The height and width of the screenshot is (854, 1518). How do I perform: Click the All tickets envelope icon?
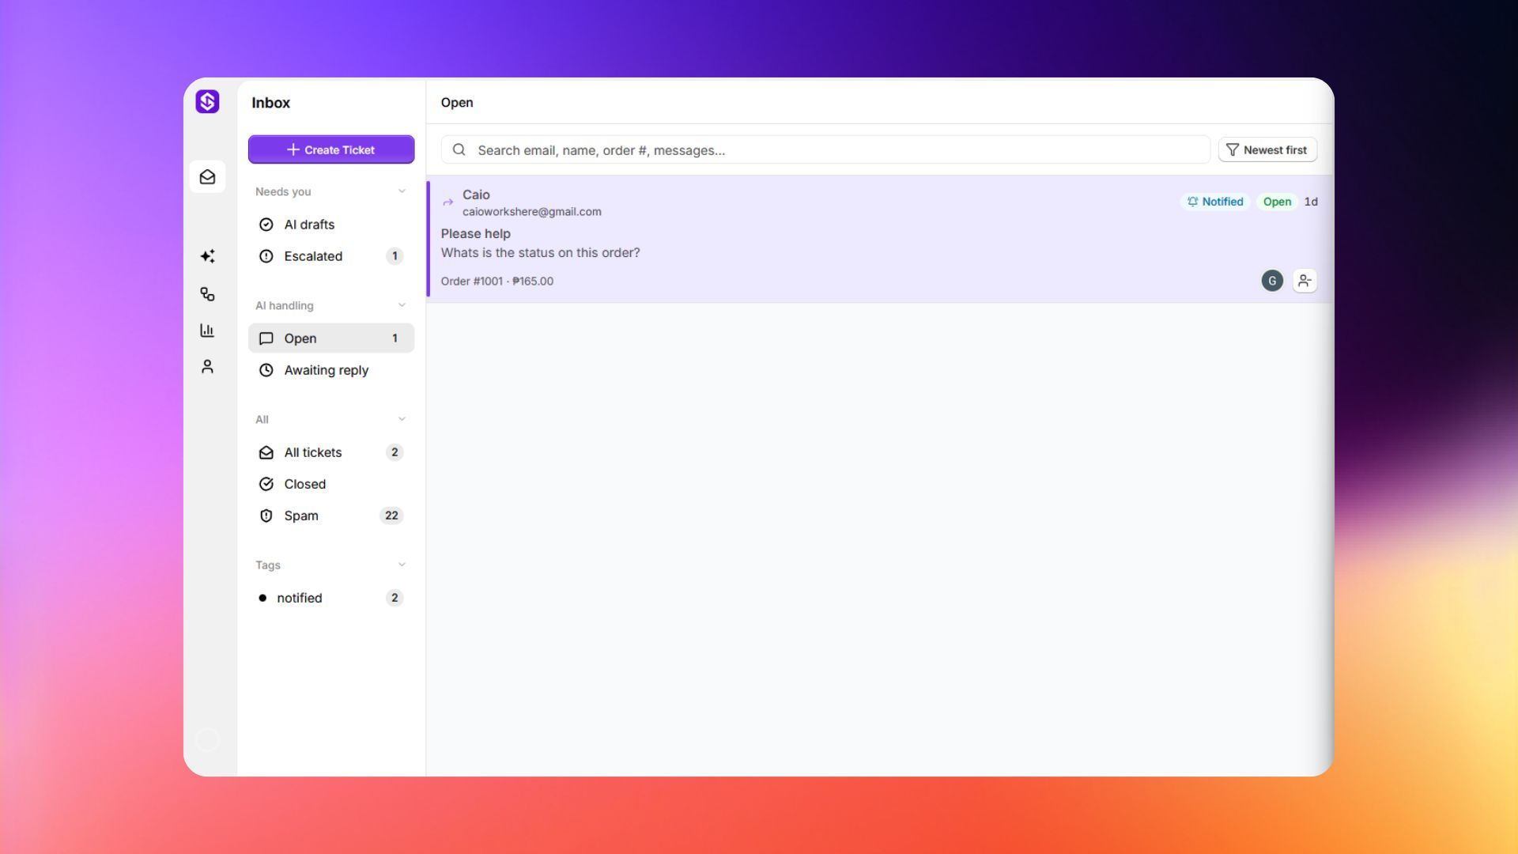click(266, 452)
